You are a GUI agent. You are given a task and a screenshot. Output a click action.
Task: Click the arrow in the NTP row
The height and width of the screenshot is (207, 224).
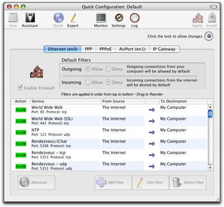pos(152,132)
